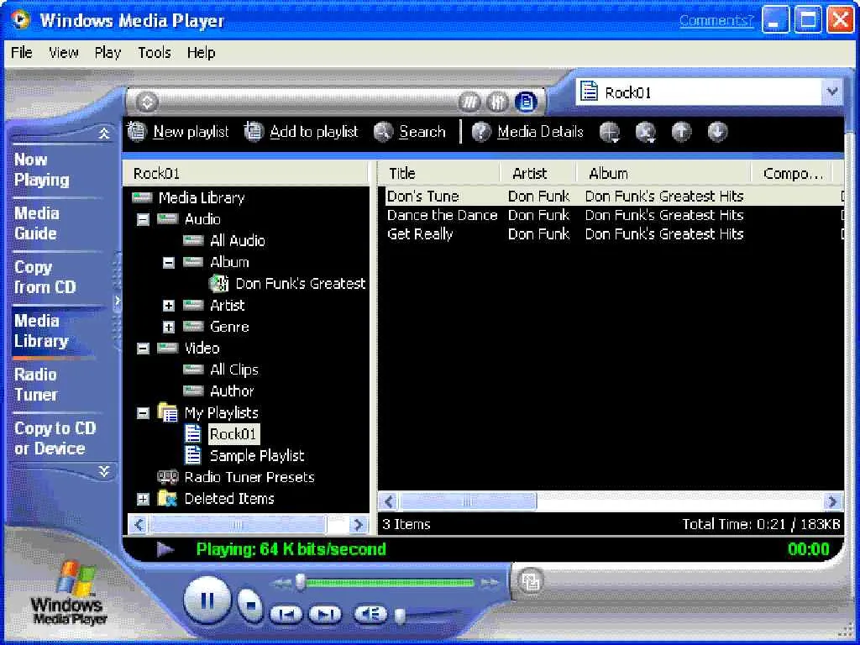Click the Search magnifier icon
The image size is (860, 645).
383,132
